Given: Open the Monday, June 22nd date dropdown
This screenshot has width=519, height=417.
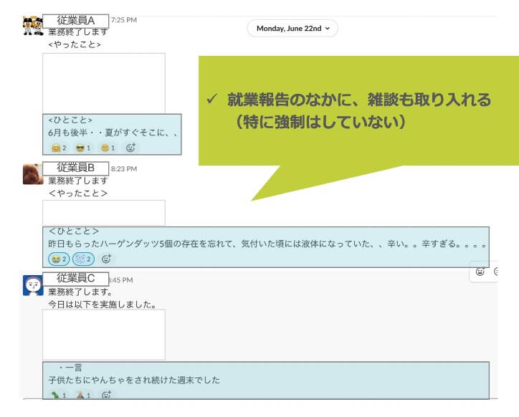Looking at the screenshot, I should (x=292, y=28).
